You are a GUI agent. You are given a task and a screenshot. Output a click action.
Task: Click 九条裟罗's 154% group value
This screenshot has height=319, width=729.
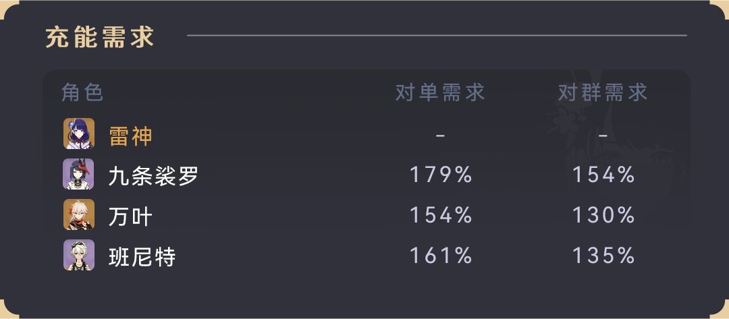point(603,175)
